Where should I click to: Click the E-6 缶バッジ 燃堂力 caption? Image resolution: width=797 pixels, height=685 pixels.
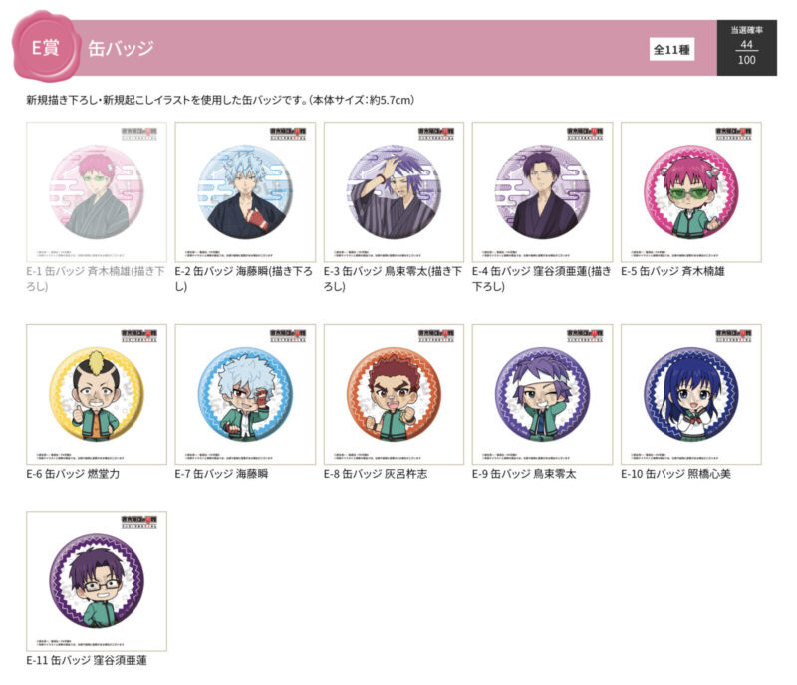73,474
